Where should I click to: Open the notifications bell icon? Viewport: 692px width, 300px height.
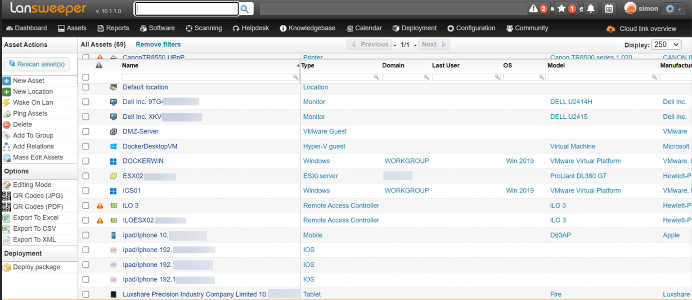pyautogui.click(x=591, y=9)
